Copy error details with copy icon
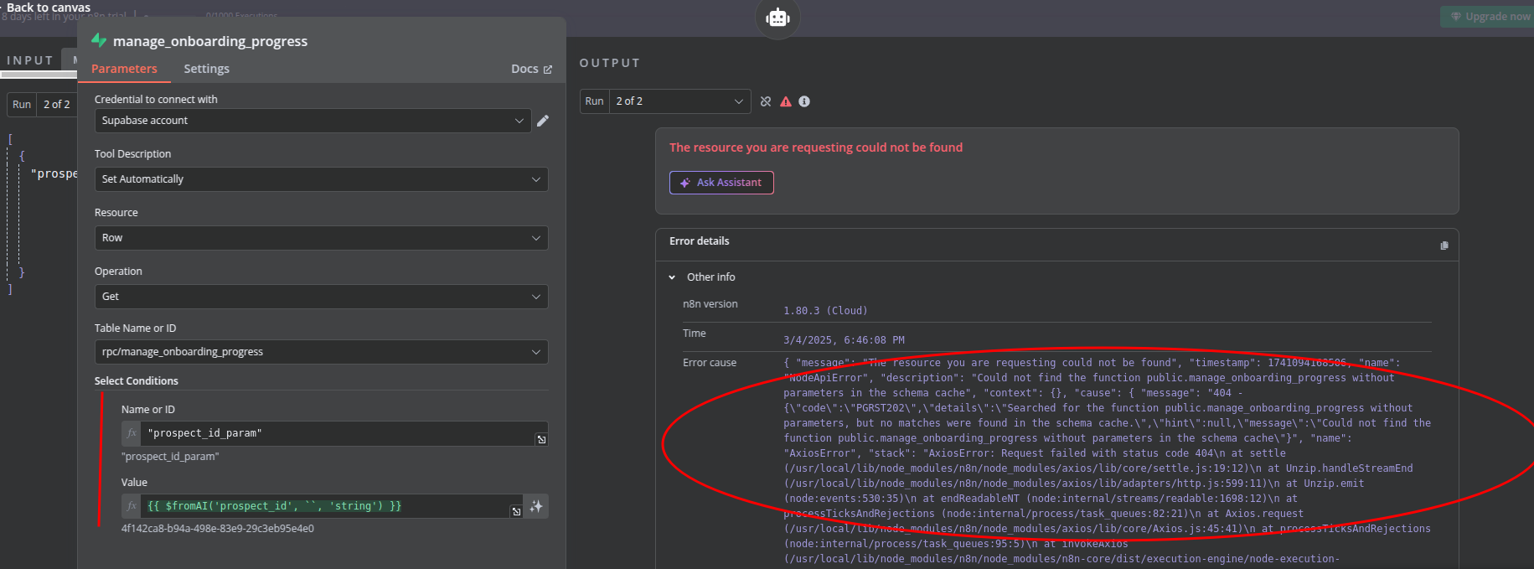Viewport: 1534px width, 569px height. [x=1444, y=246]
